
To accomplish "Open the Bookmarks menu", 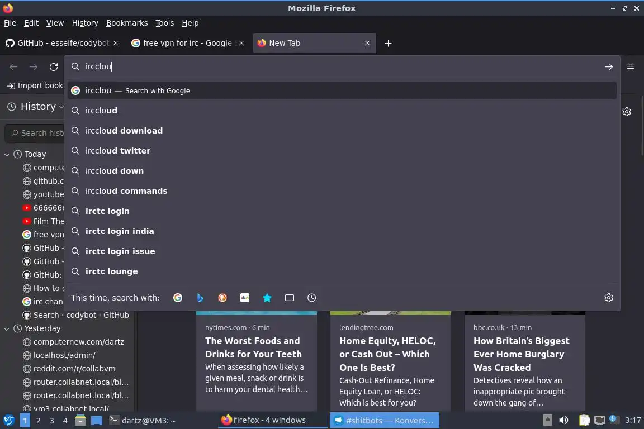I will [x=127, y=23].
